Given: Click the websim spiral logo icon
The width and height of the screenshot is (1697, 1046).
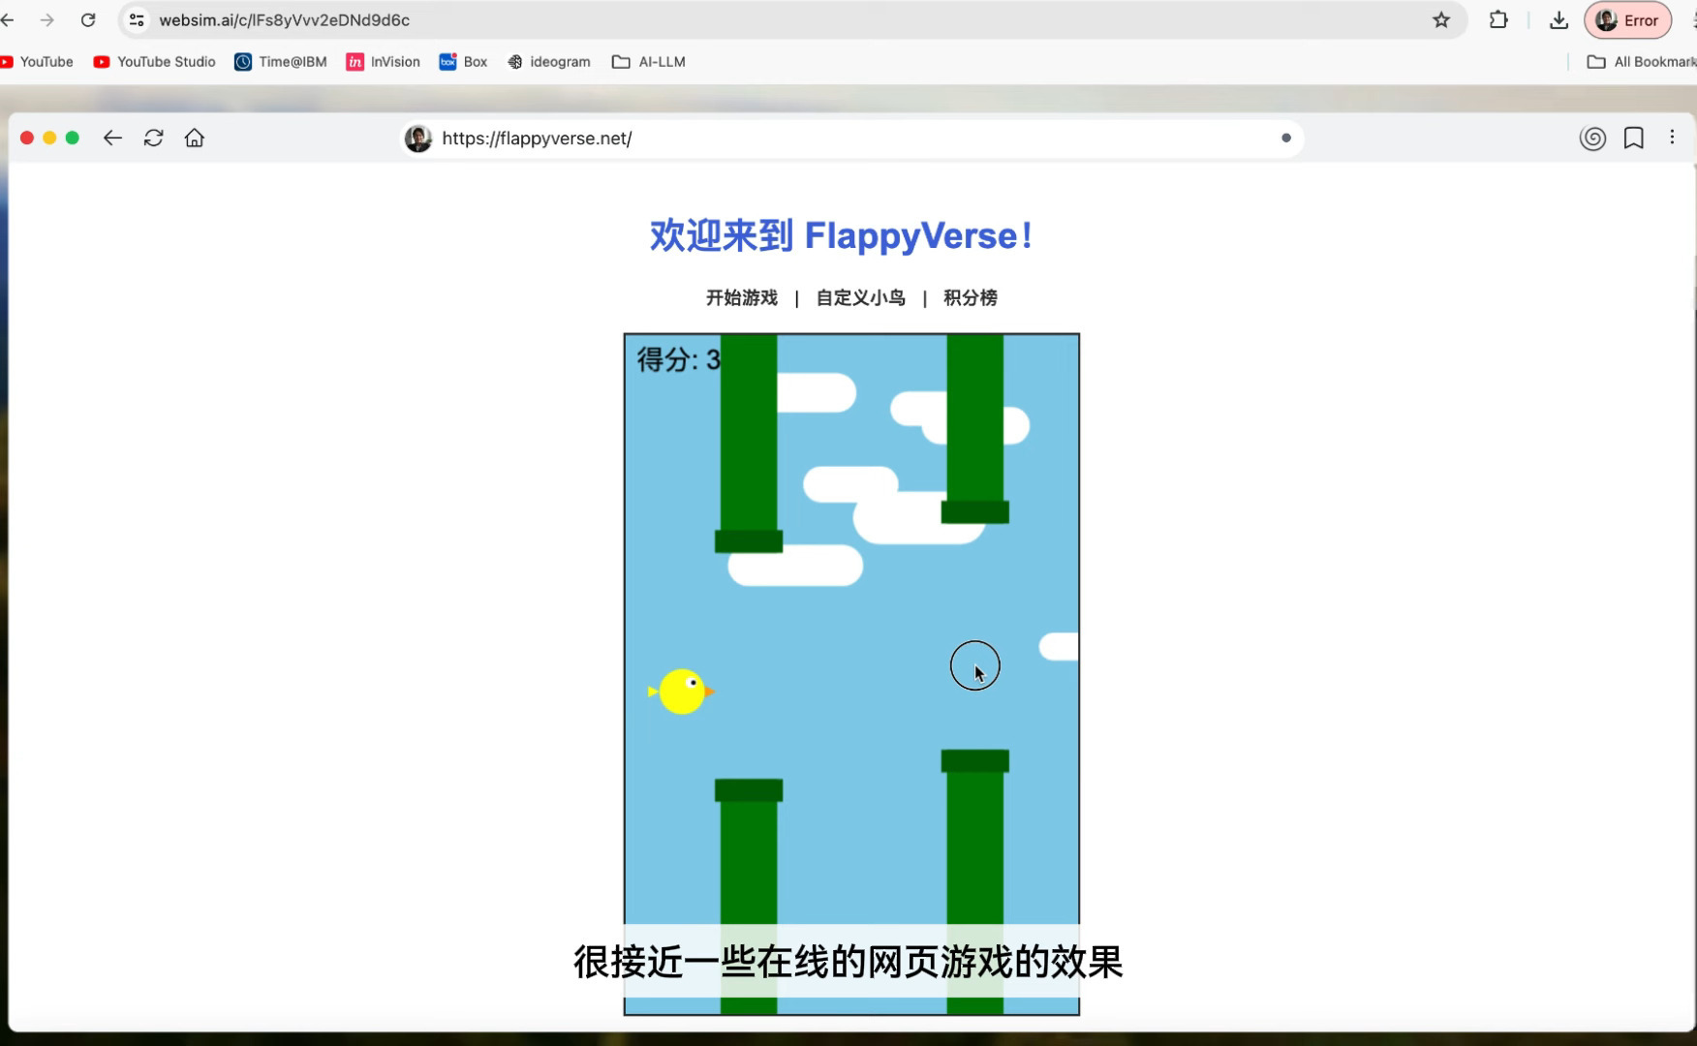Looking at the screenshot, I should click(x=1592, y=138).
